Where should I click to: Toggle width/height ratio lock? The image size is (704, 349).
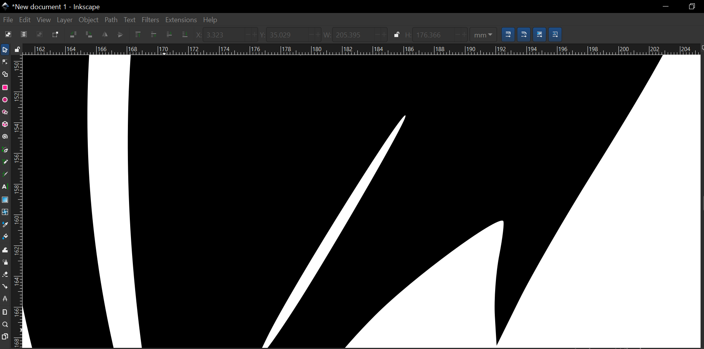pyautogui.click(x=397, y=35)
